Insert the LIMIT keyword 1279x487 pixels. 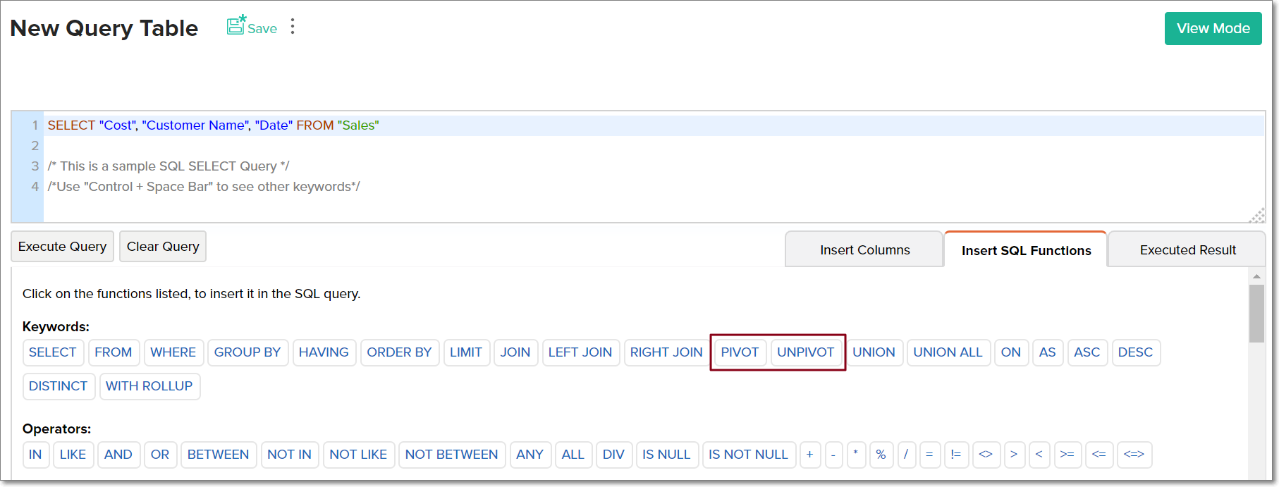click(466, 352)
